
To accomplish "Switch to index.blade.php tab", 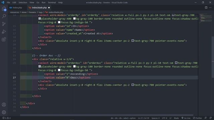I will [39, 8].
